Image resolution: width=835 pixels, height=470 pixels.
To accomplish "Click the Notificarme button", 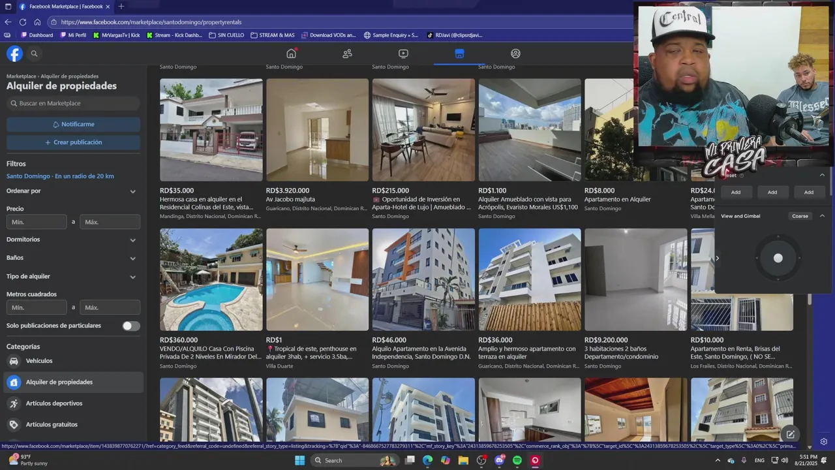I will 73,124.
